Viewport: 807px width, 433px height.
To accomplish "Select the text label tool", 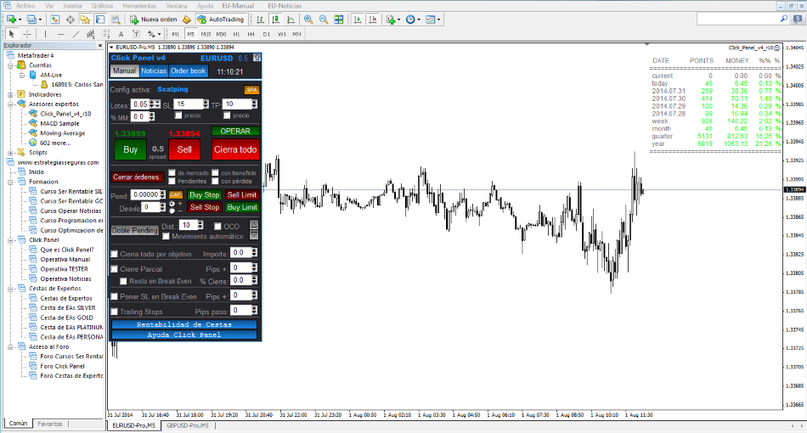I will click(x=136, y=34).
